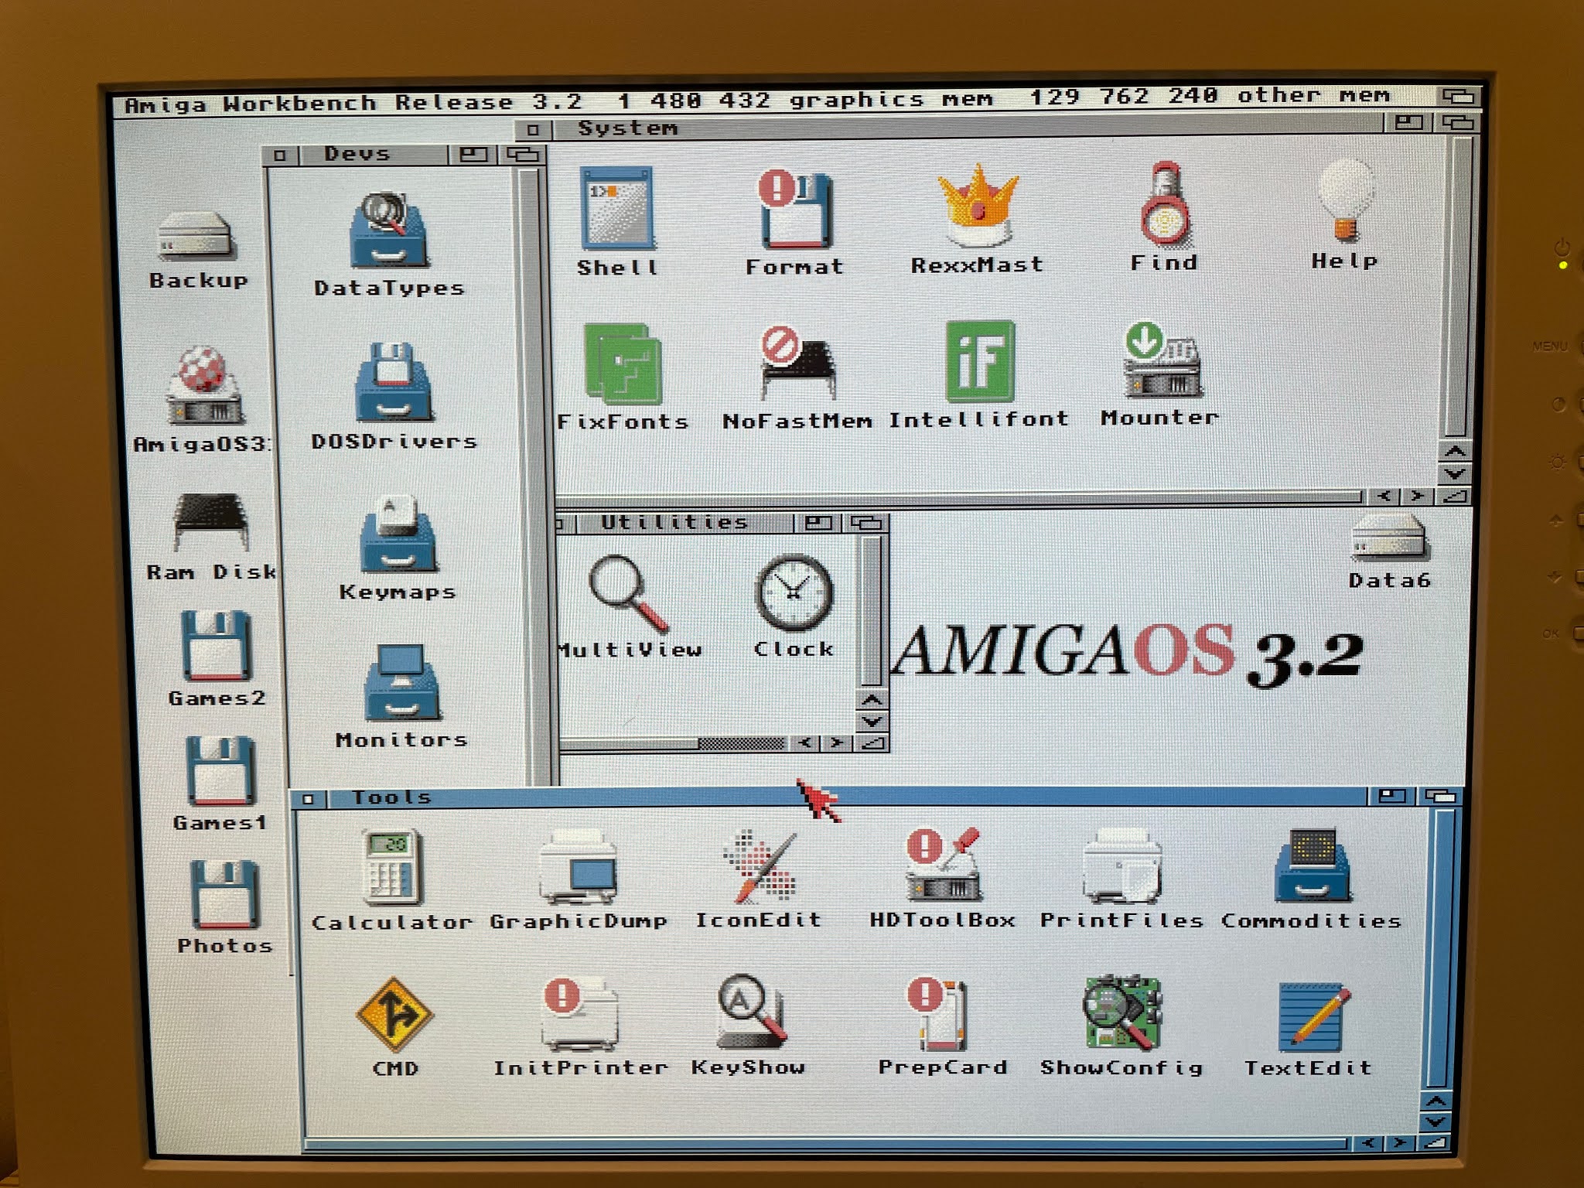Screen dimensions: 1584x1188
Task: Select the Data6 drive icon
Action: [x=1390, y=537]
